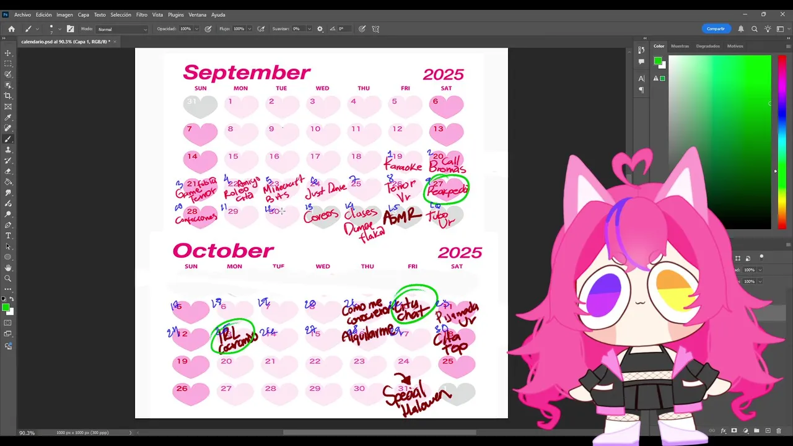
Task: Select the Path Selection tool
Action: 8,246
